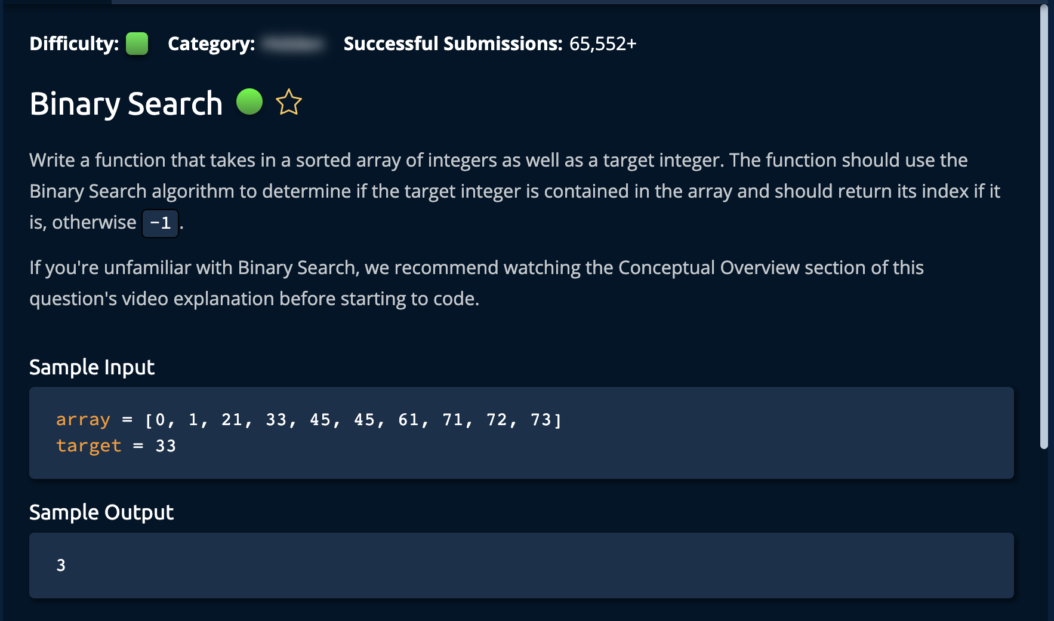This screenshot has height=621, width=1054.
Task: Click the green difficulty square indicator
Action: click(x=137, y=44)
